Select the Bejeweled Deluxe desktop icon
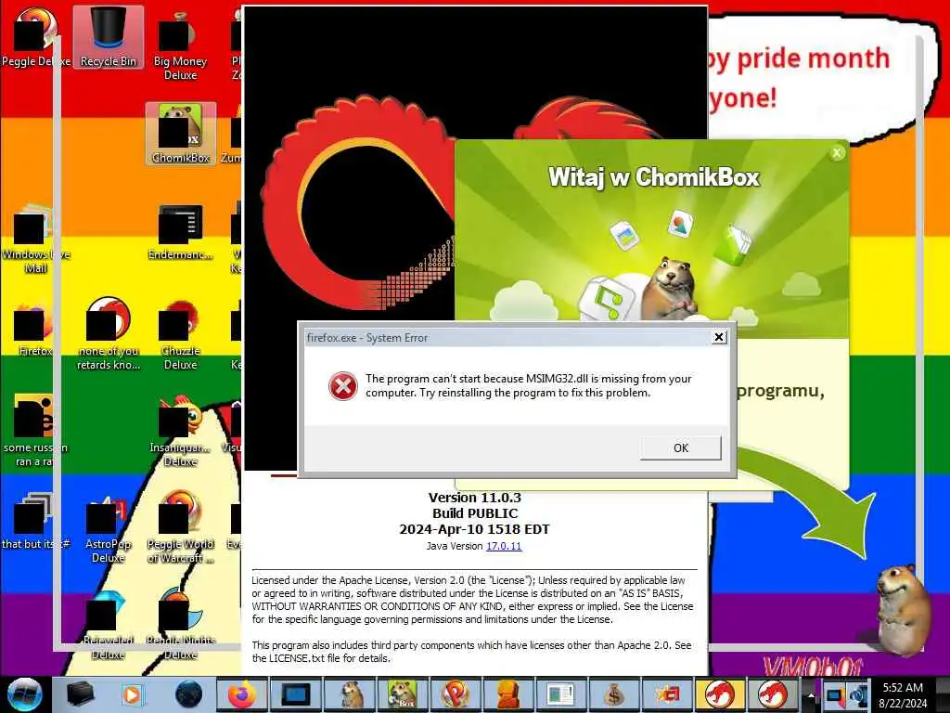The image size is (950, 713). tap(108, 625)
